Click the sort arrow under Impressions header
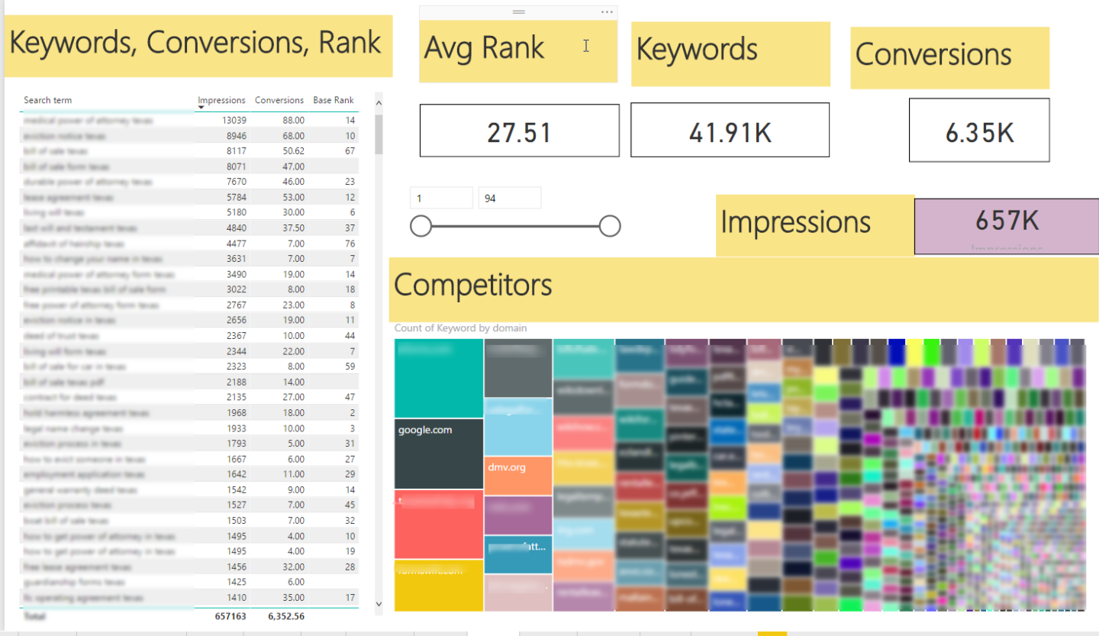Screen dimensions: 1099x636 click(x=201, y=108)
